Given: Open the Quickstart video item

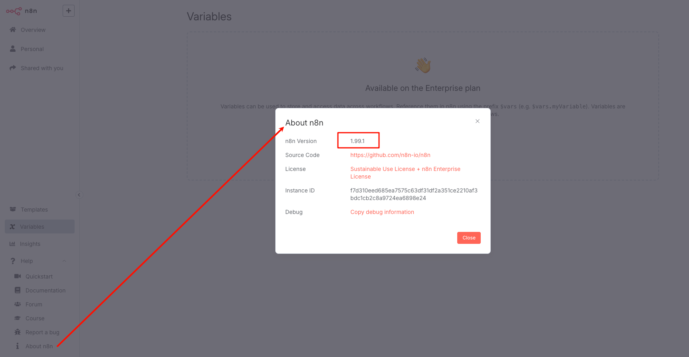Looking at the screenshot, I should tap(39, 277).
